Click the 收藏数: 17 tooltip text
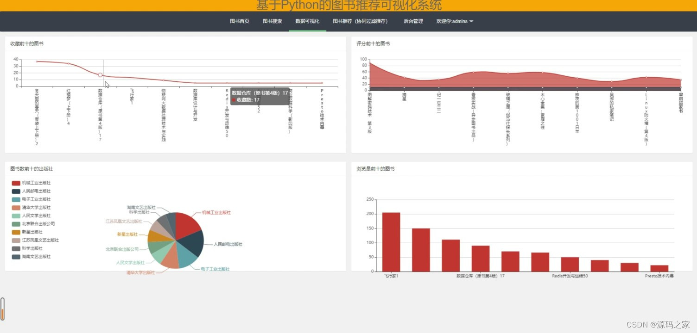This screenshot has height=333, width=697. [x=248, y=100]
